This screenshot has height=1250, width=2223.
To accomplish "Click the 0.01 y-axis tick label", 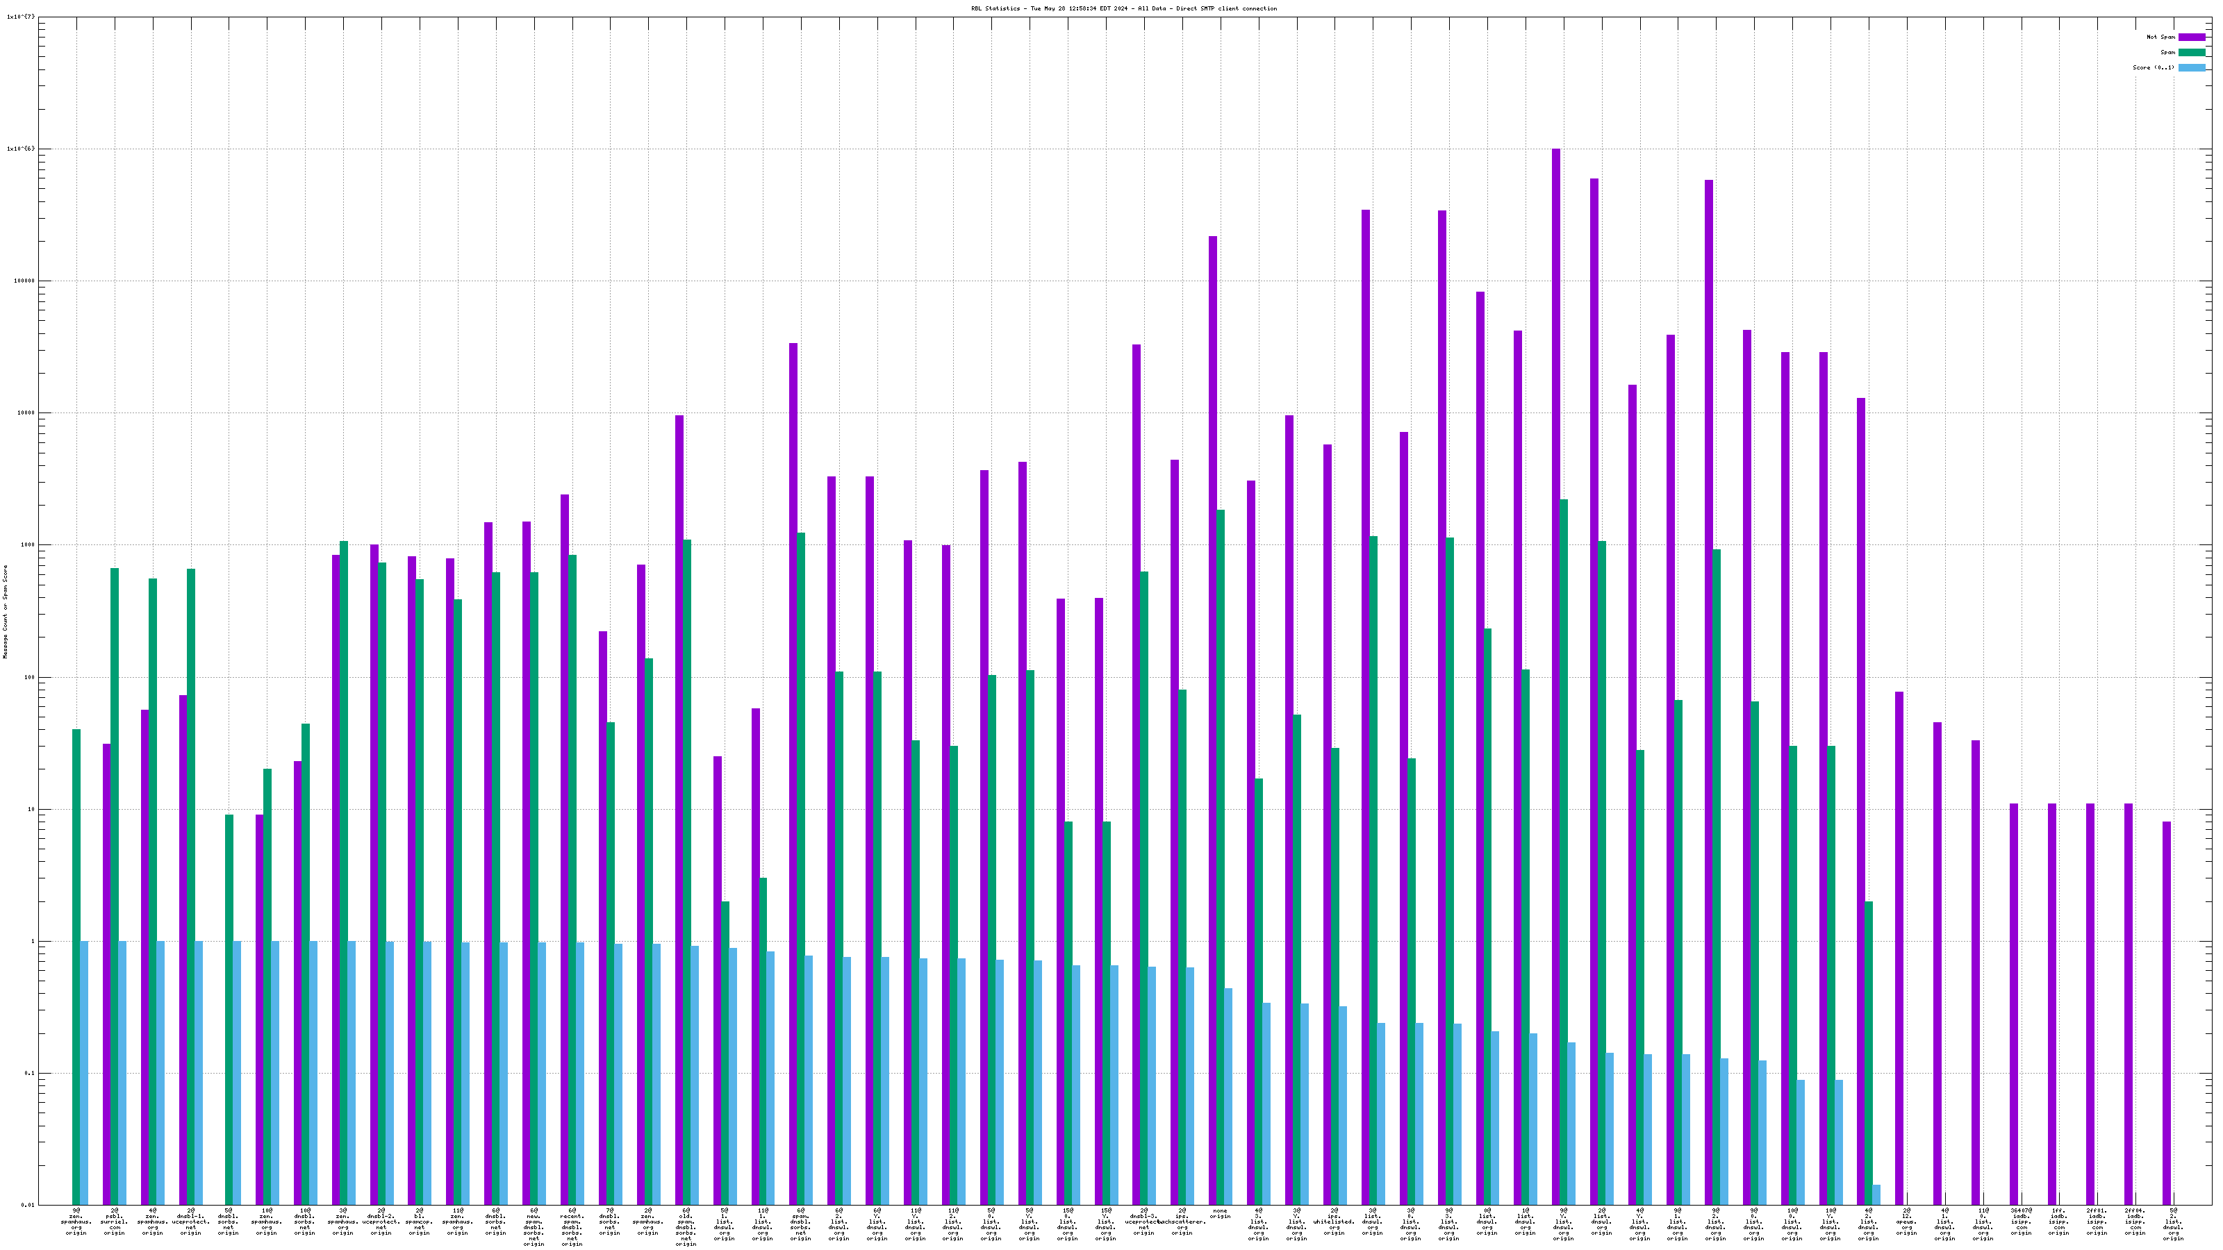I will [x=28, y=1205].
